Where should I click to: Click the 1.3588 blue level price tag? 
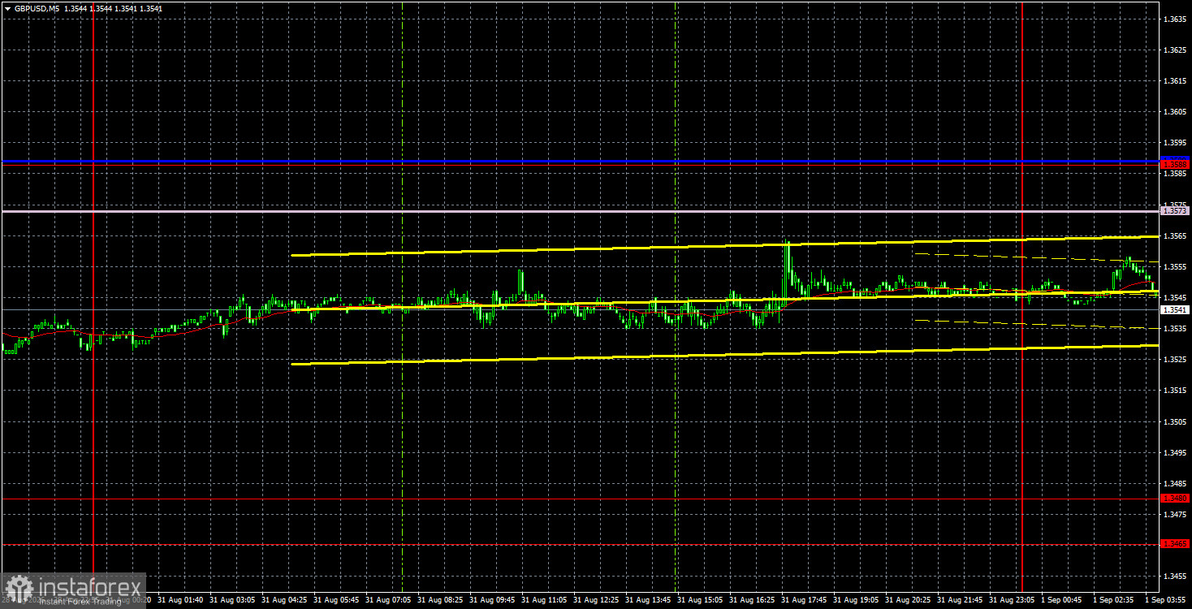coord(1175,164)
